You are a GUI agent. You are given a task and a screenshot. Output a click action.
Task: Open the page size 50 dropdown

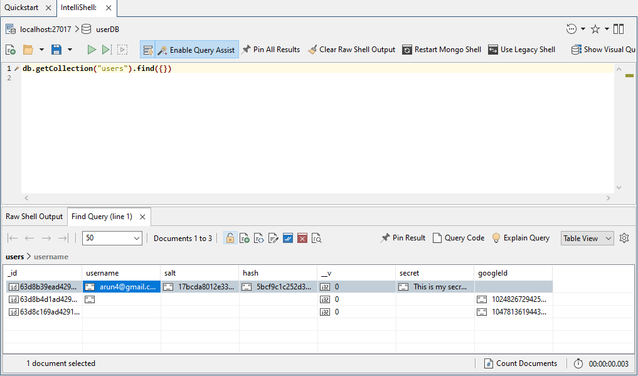(x=112, y=238)
